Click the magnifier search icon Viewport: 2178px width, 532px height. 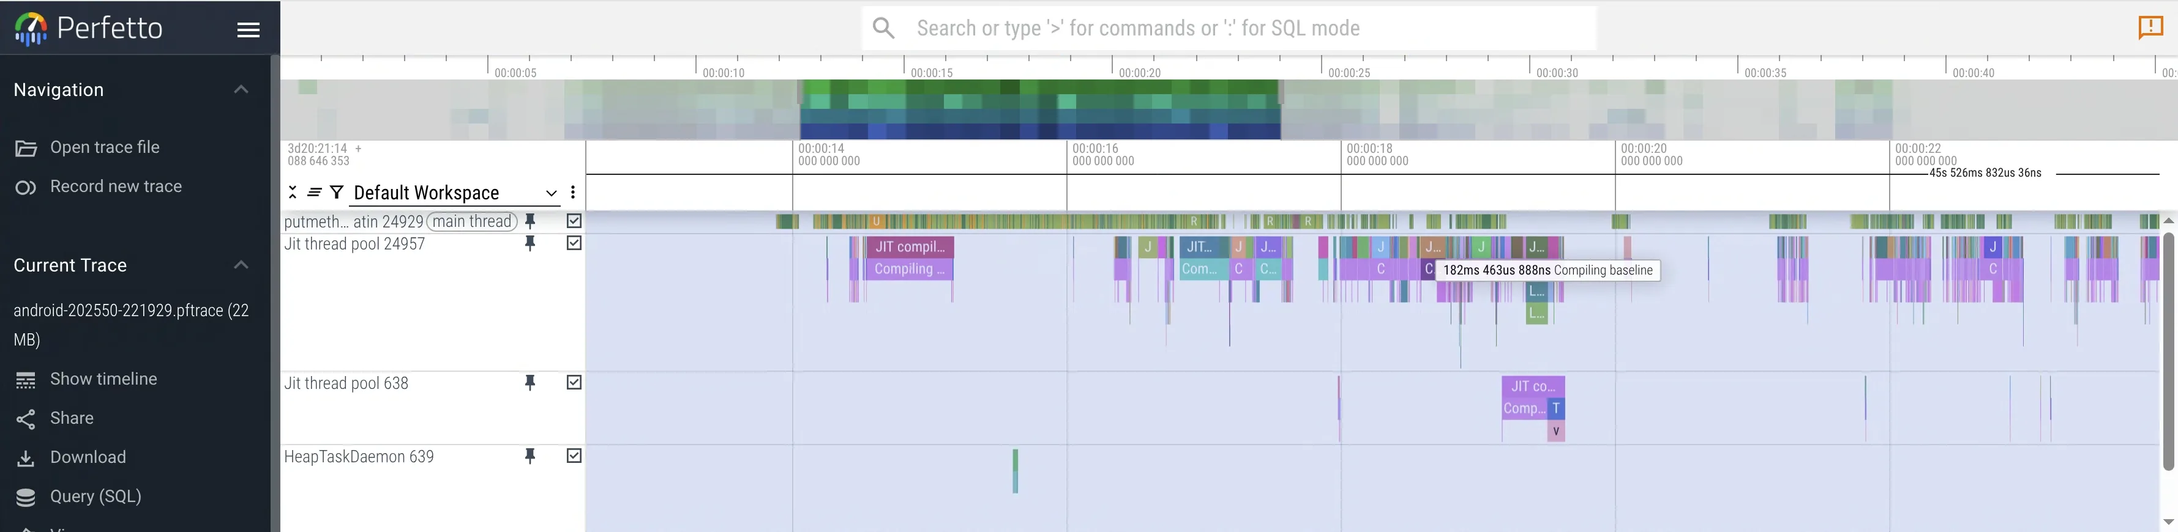click(x=883, y=29)
